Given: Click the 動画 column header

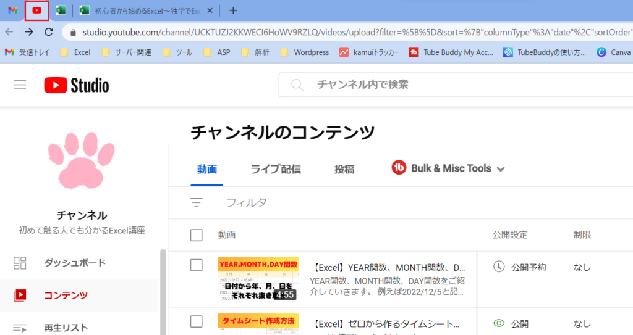Looking at the screenshot, I should 227,234.
